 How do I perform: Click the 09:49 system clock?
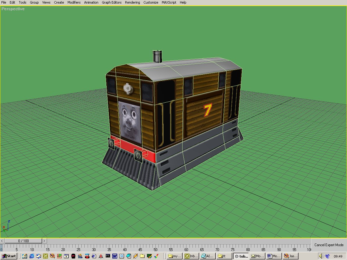tap(338, 256)
